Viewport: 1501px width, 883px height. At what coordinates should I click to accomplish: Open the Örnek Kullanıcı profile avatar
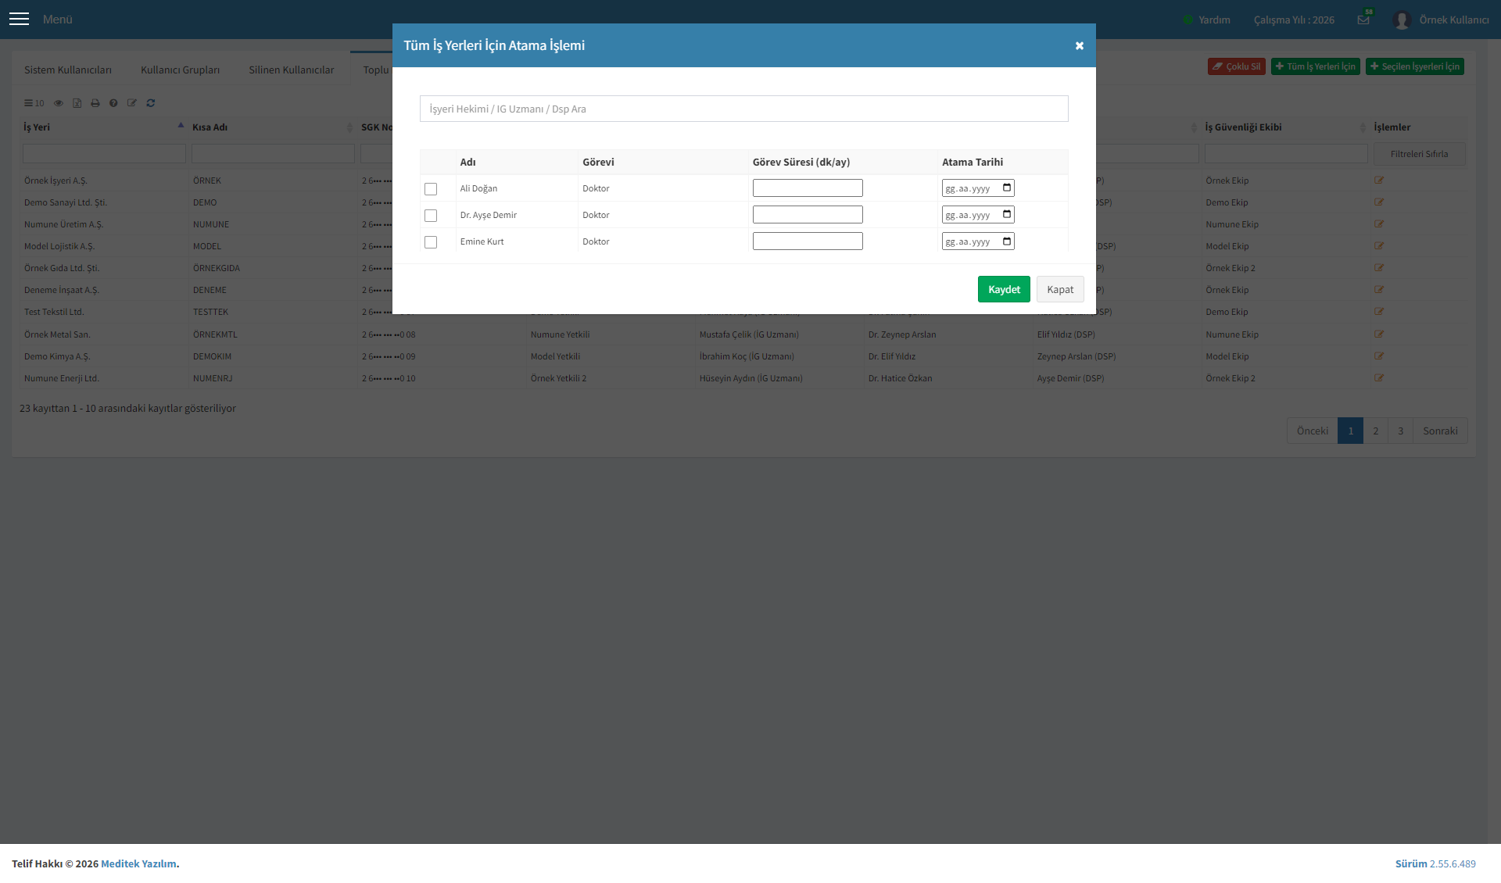pos(1402,20)
